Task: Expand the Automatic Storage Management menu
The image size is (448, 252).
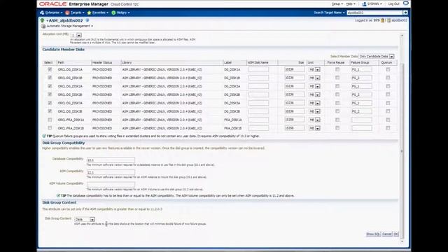Action: click(x=70, y=26)
